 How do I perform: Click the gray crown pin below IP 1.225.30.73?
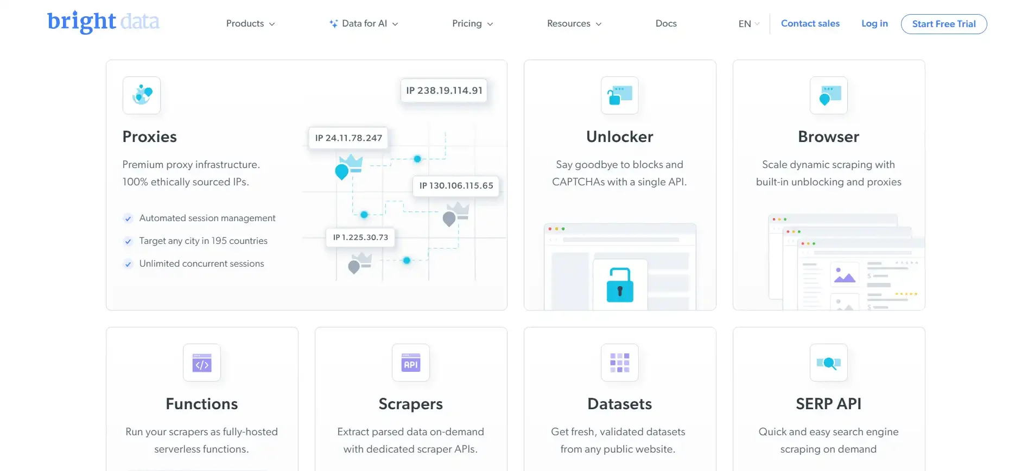pos(359,263)
